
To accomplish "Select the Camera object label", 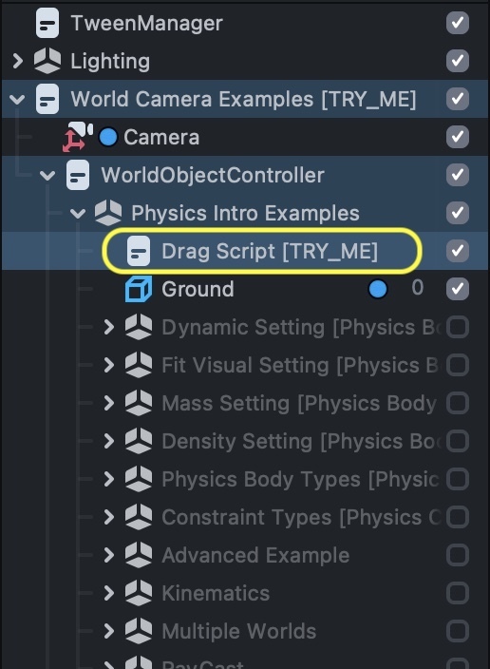I will pos(161,138).
